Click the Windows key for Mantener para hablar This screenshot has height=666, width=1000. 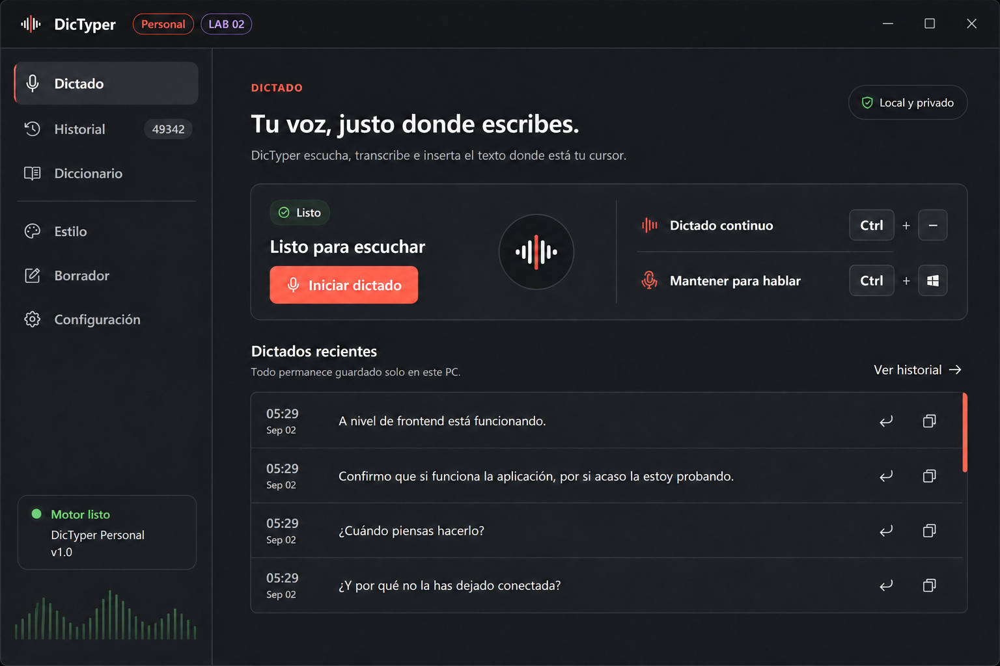pos(933,280)
